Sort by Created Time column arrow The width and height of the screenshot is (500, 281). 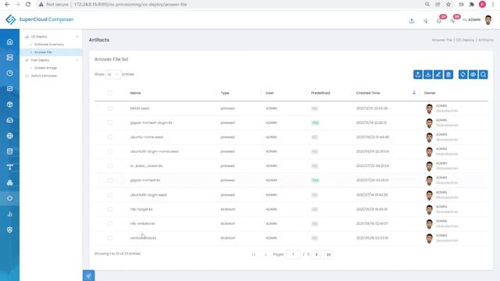pyautogui.click(x=414, y=93)
